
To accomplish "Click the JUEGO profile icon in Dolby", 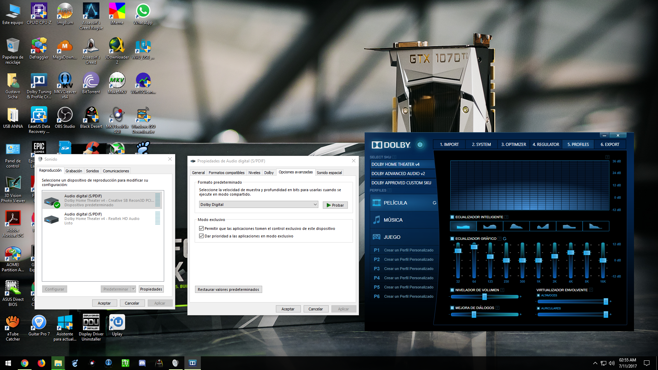I will 376,237.
